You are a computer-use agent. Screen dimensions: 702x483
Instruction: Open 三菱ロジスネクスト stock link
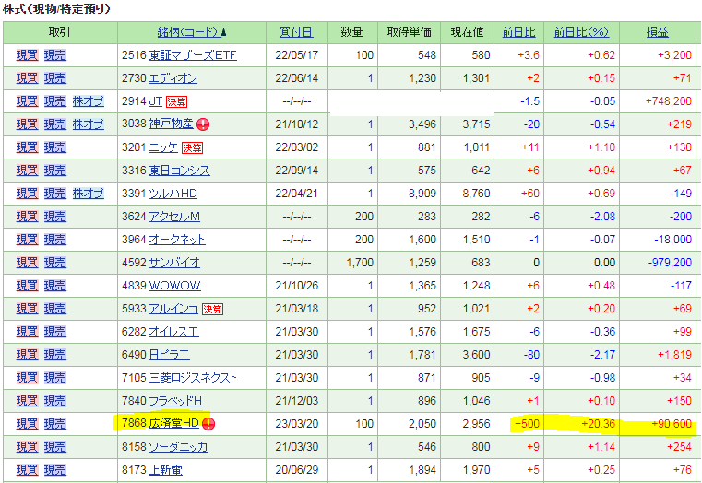click(193, 378)
